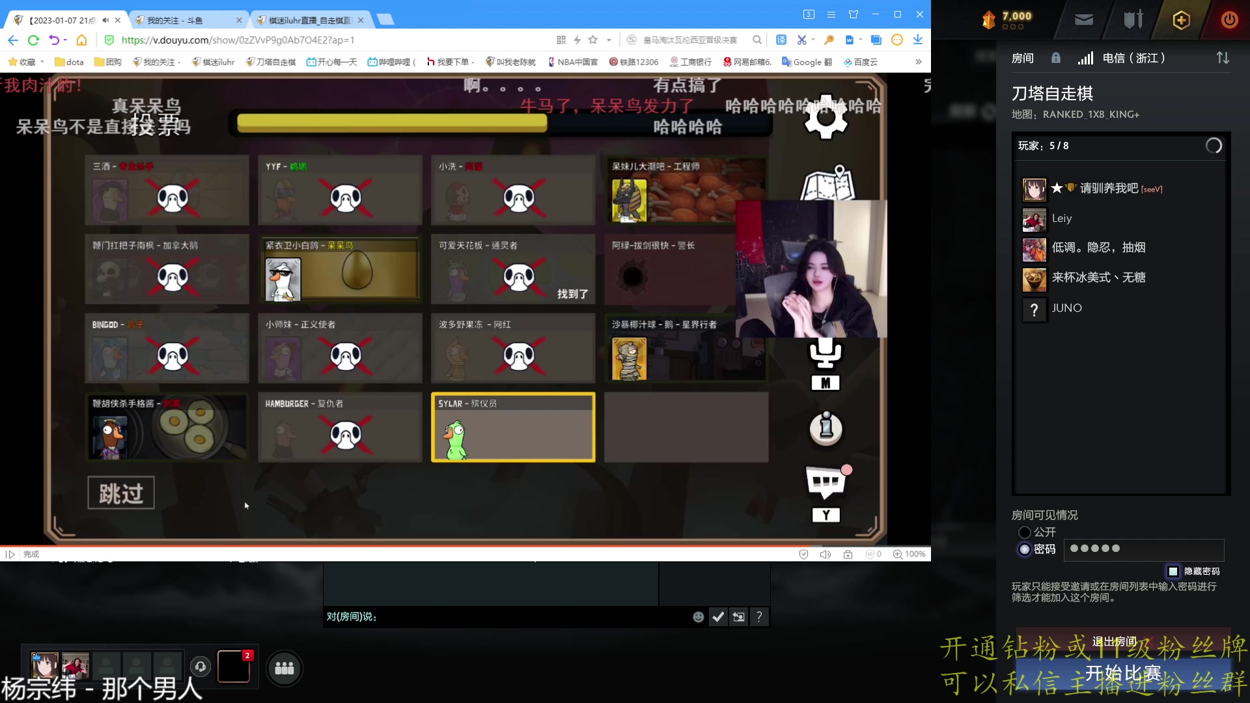Open the armory shield icon
Screen dimensions: 1250x703
(x=1133, y=20)
